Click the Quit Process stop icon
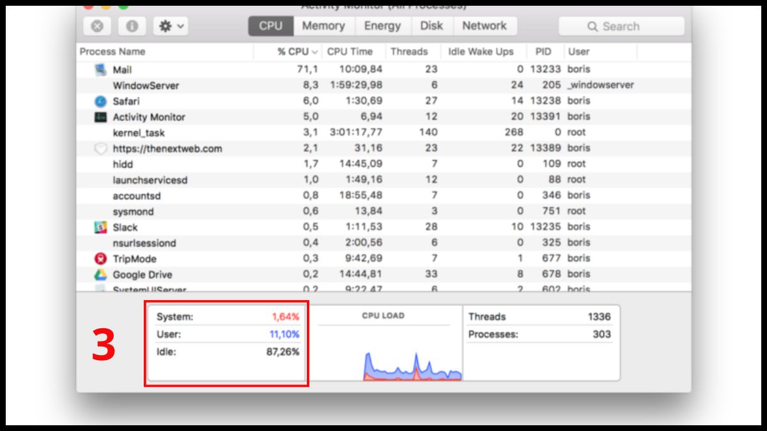The height and width of the screenshot is (431, 767). tap(97, 26)
